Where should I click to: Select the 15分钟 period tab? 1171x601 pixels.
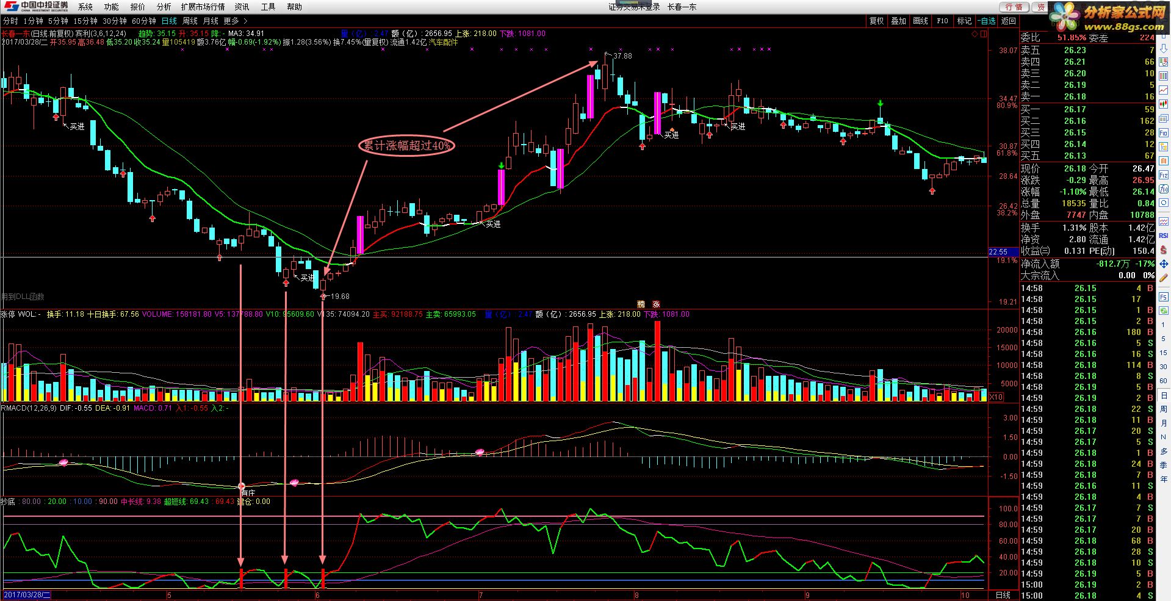pos(85,21)
